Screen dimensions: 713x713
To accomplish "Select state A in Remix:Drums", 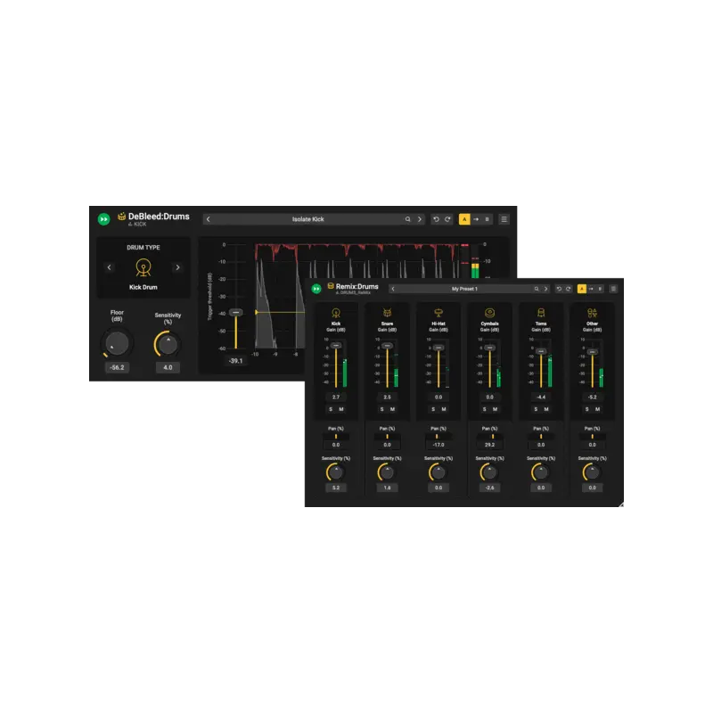I will tap(582, 289).
